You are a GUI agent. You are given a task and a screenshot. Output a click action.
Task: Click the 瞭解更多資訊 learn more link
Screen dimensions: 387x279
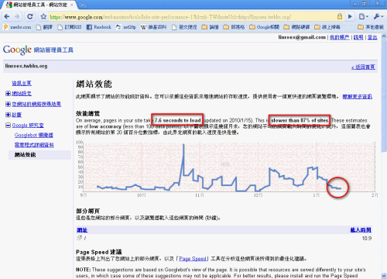tap(358, 97)
